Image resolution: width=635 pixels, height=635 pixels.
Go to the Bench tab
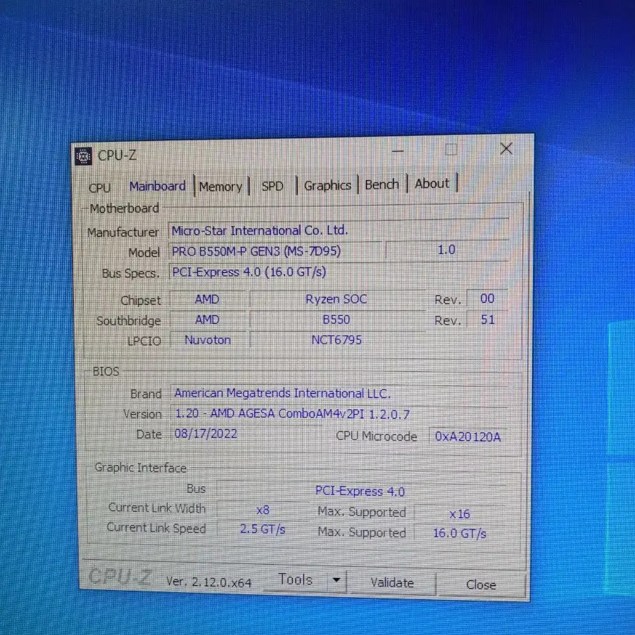point(382,184)
